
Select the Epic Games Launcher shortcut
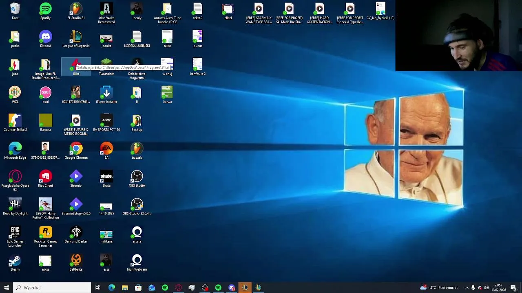click(15, 237)
